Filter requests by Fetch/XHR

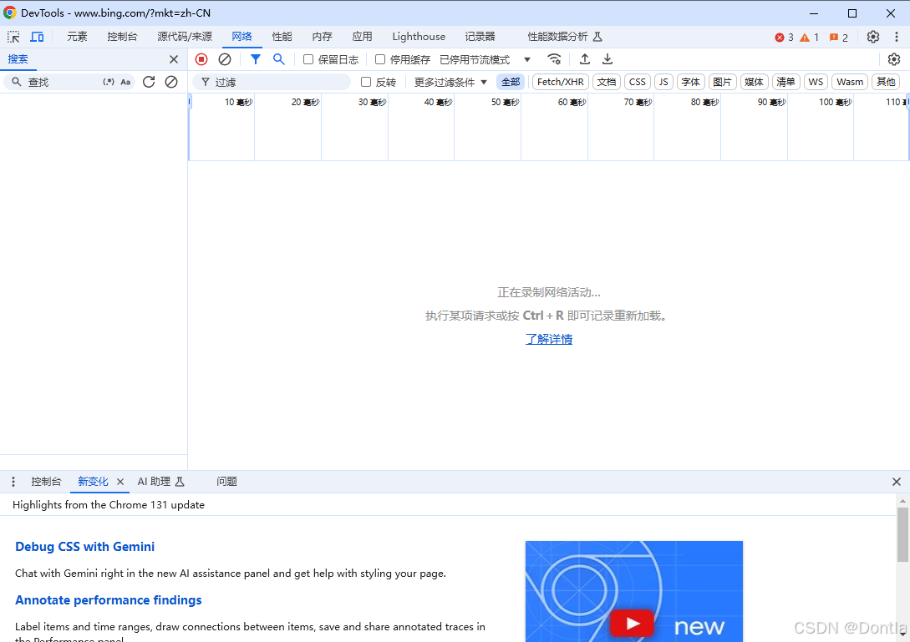point(561,82)
